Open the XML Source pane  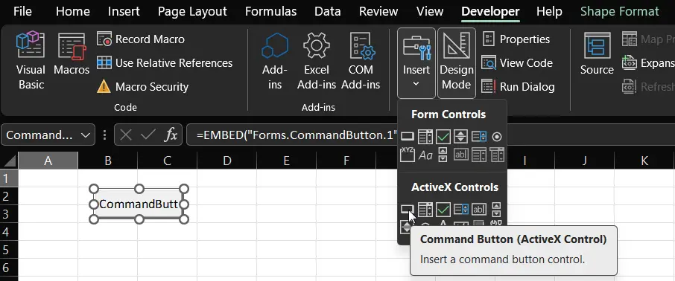(x=597, y=54)
